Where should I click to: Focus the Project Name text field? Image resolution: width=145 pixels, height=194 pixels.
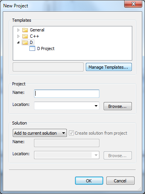tap(67, 94)
